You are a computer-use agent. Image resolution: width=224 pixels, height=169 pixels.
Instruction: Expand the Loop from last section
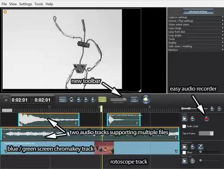pyautogui.click(x=195, y=32)
